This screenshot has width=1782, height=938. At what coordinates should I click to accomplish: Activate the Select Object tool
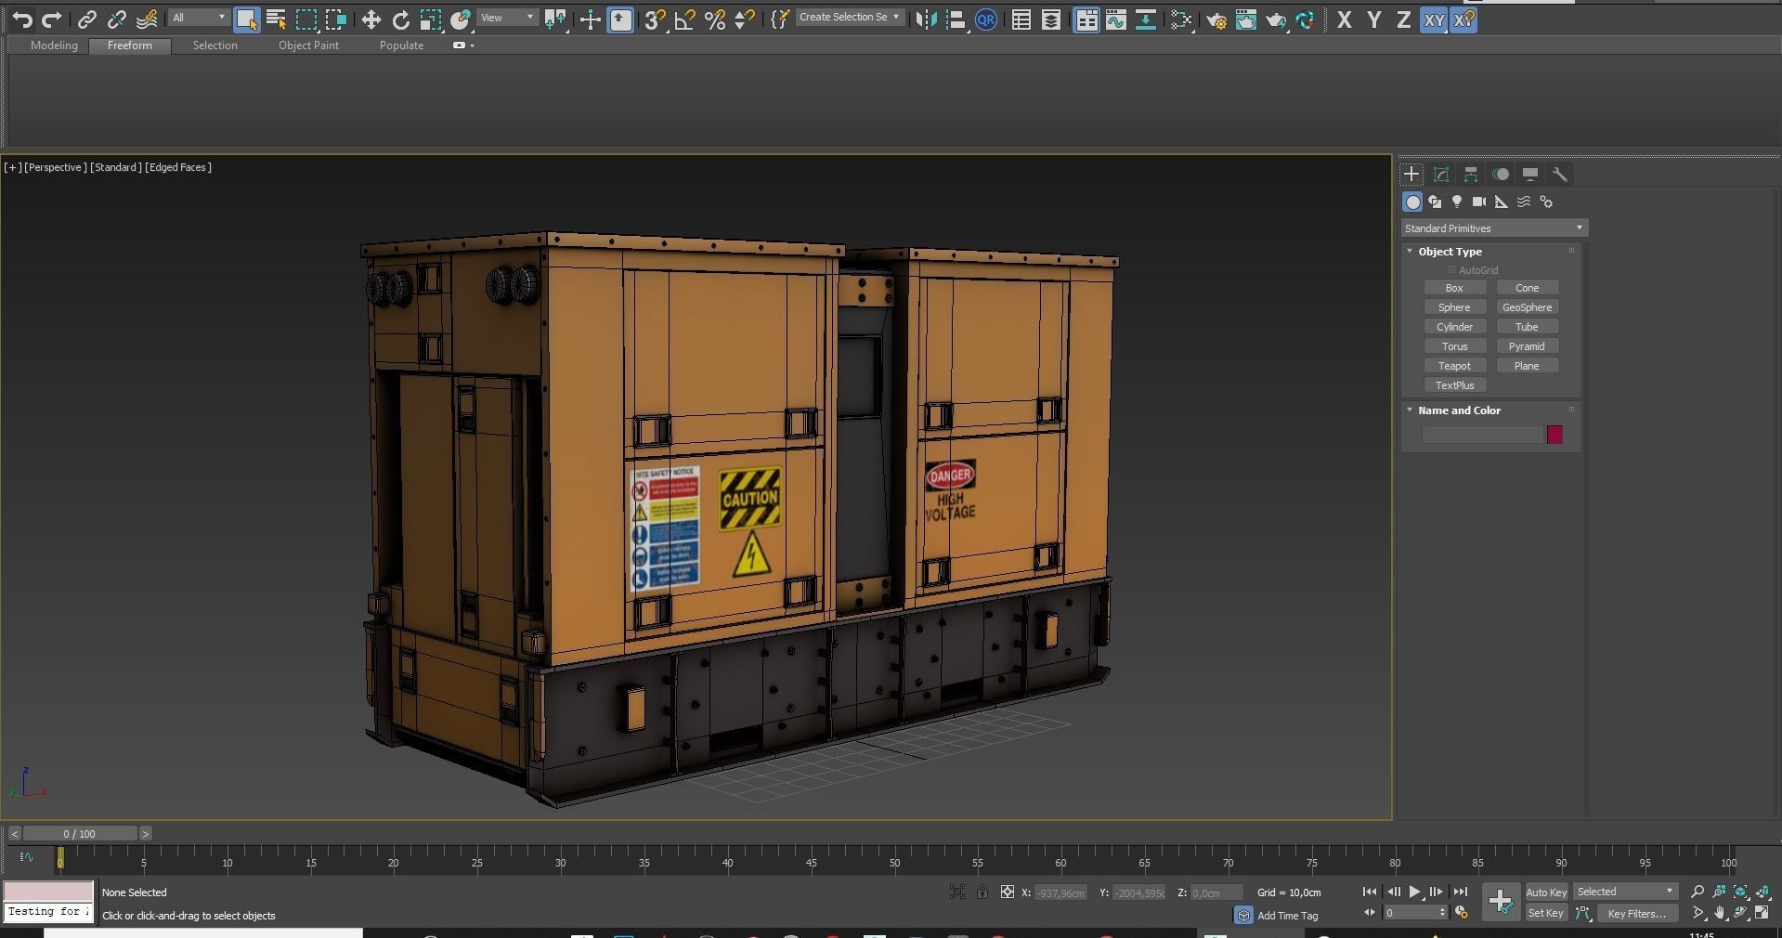(x=246, y=20)
